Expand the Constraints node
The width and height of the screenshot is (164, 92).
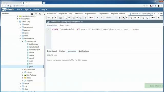(23, 70)
